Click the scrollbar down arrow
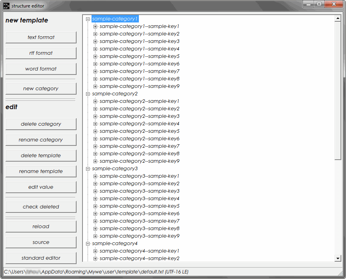This screenshot has height=279, width=346. tap(338, 259)
